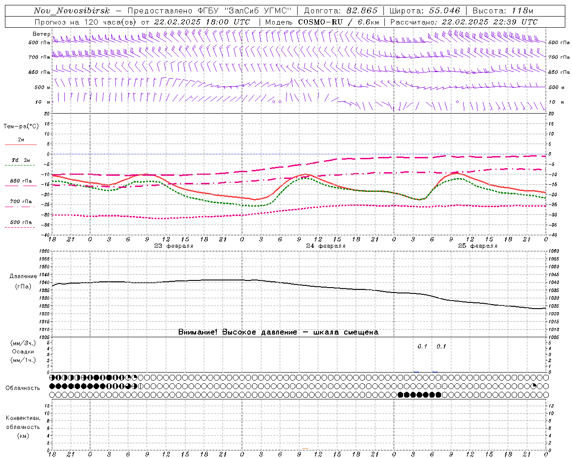Select the 'Широта: 55.046' latitude value
Screen dimensions: 572x458
[425, 11]
